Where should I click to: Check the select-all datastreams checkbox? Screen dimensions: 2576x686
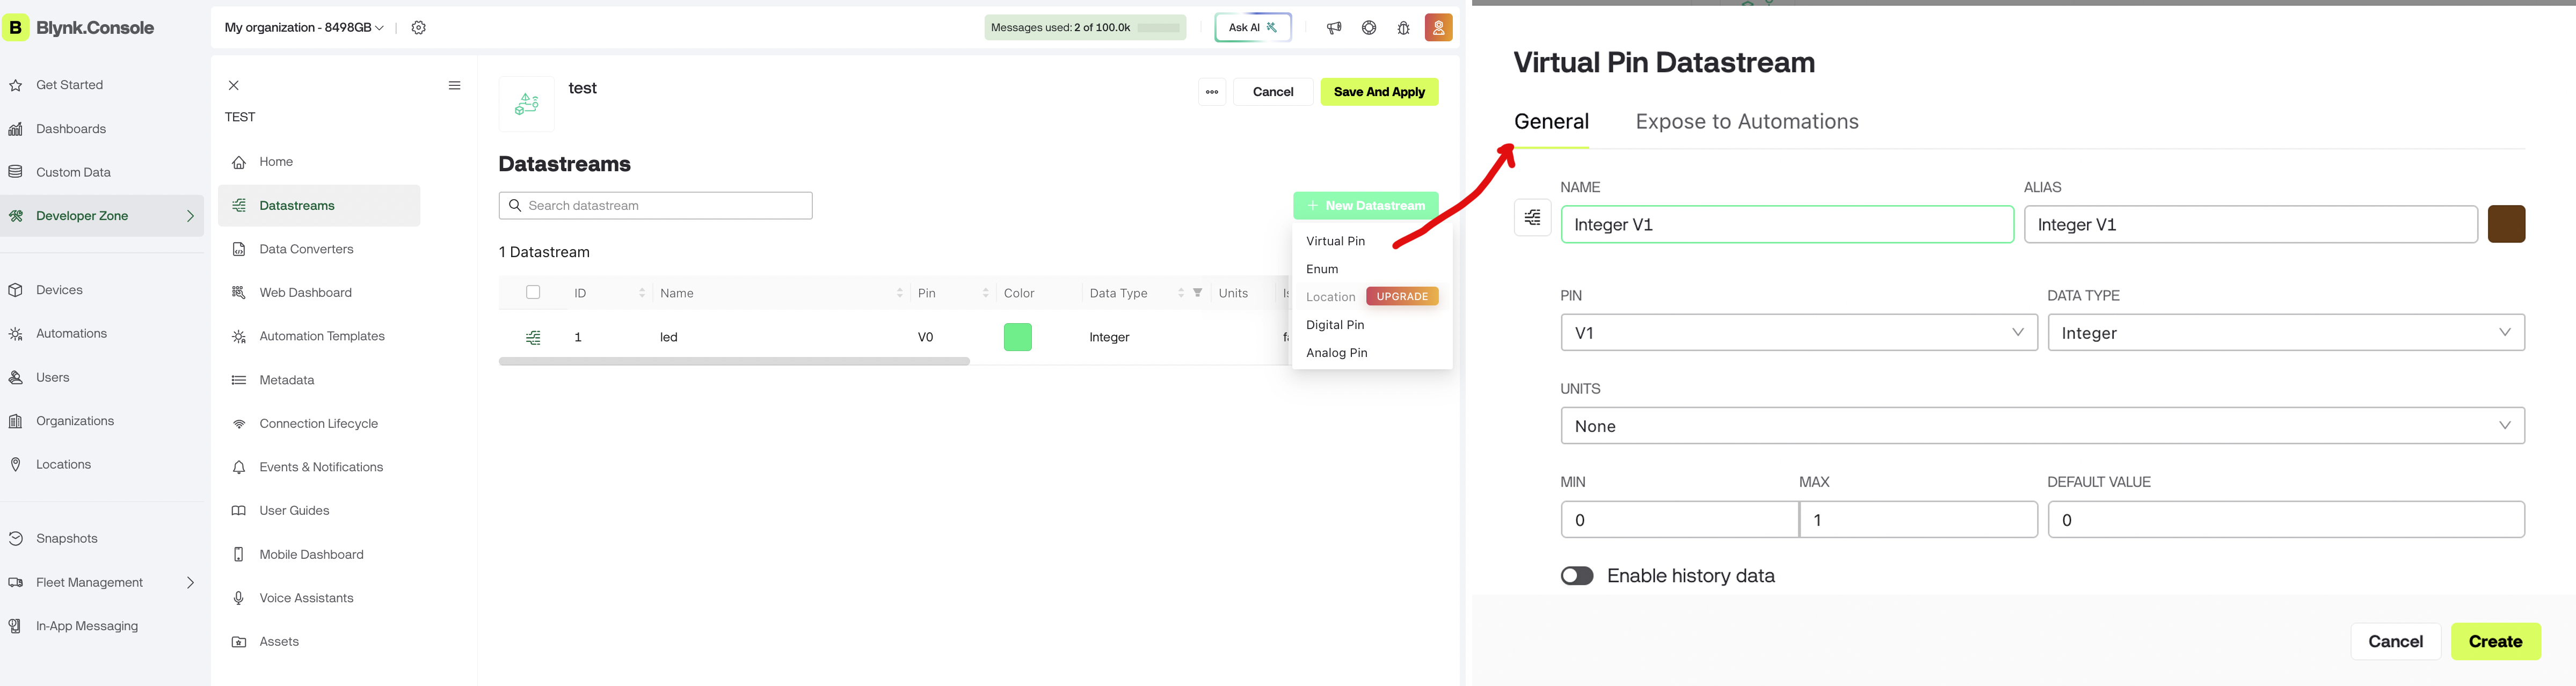[533, 293]
